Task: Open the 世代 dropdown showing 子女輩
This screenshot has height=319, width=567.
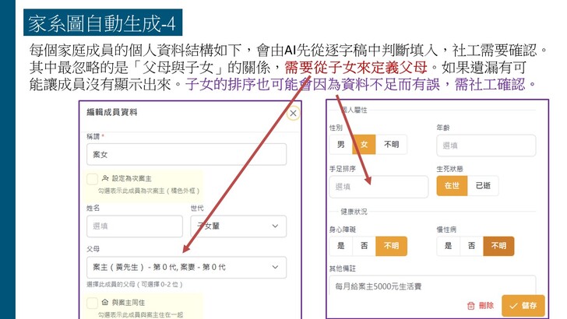Action: [x=238, y=226]
